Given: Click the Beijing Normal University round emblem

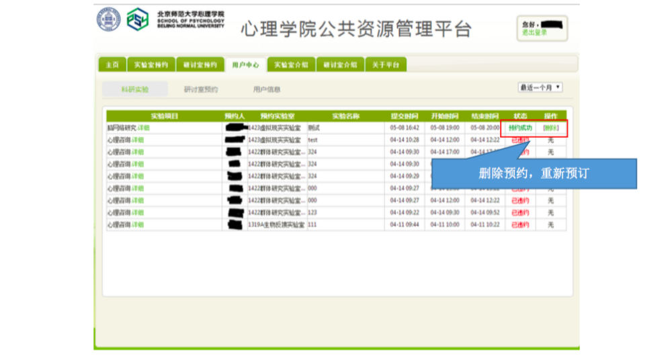Looking at the screenshot, I should point(108,19).
